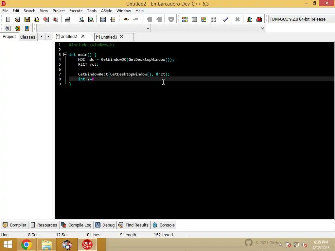Show the Compile Log tab

point(77,225)
